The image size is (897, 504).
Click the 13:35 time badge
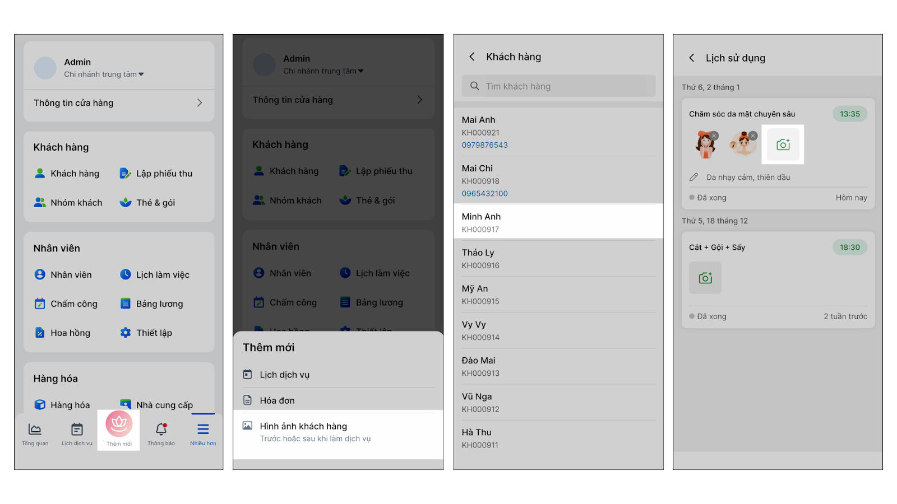pos(849,114)
